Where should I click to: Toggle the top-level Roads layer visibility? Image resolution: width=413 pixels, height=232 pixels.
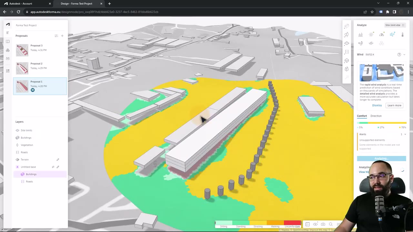point(17,152)
